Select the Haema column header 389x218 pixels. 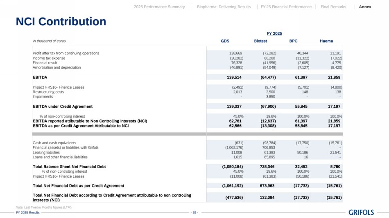[326, 41]
